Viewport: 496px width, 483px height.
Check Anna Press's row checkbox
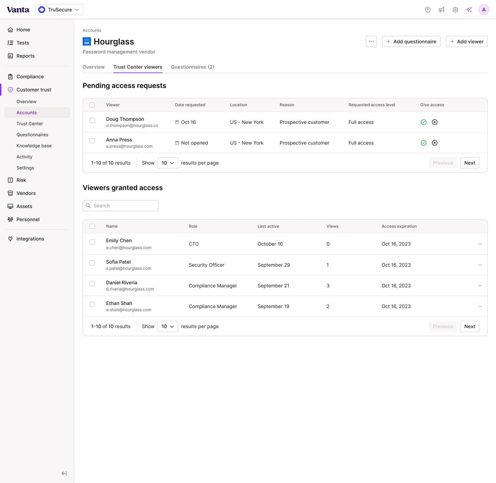(x=92, y=141)
